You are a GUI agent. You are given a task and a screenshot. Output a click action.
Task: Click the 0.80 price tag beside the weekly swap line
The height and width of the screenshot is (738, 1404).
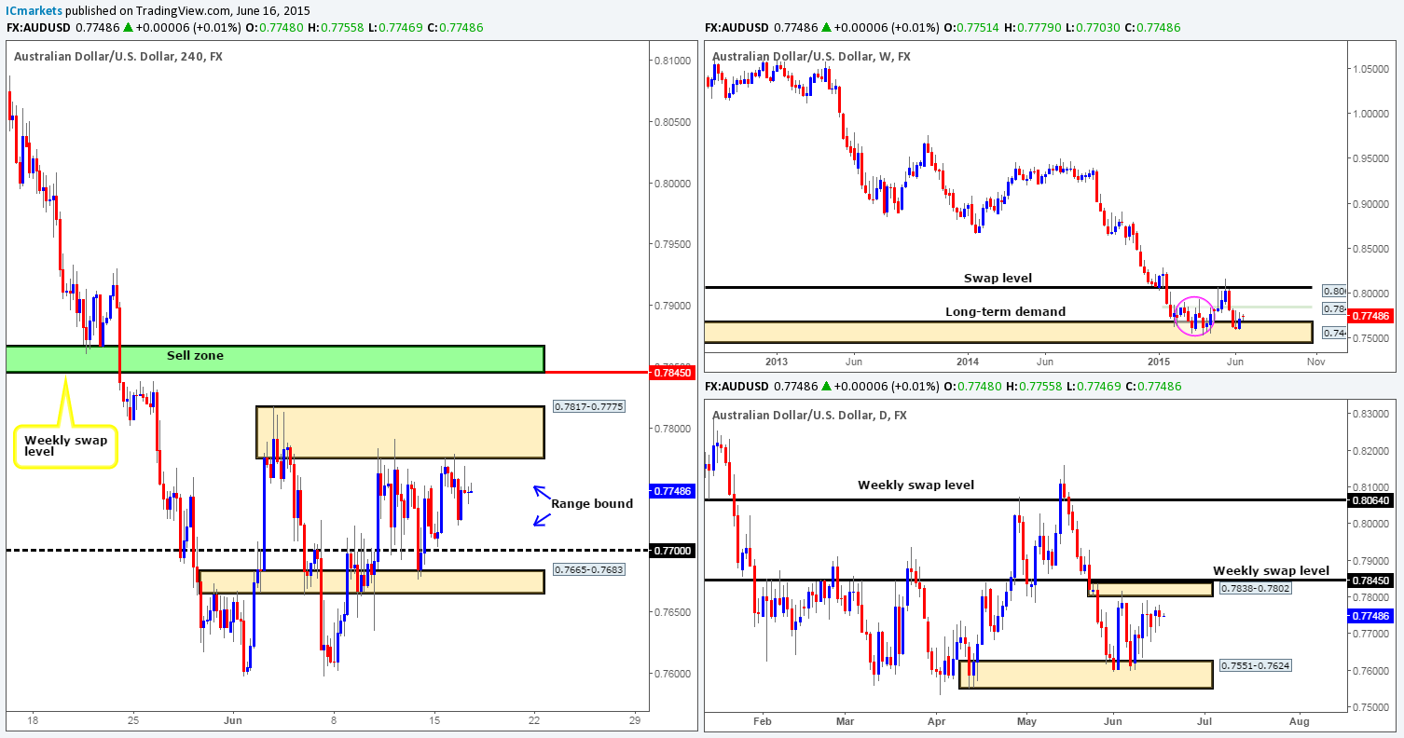point(1334,291)
